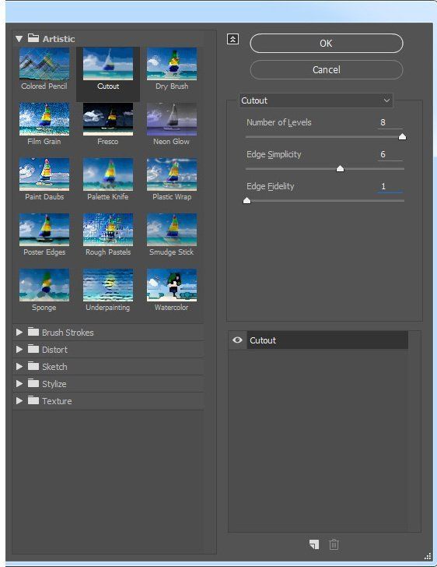Expand the Texture category arrow

19,400
